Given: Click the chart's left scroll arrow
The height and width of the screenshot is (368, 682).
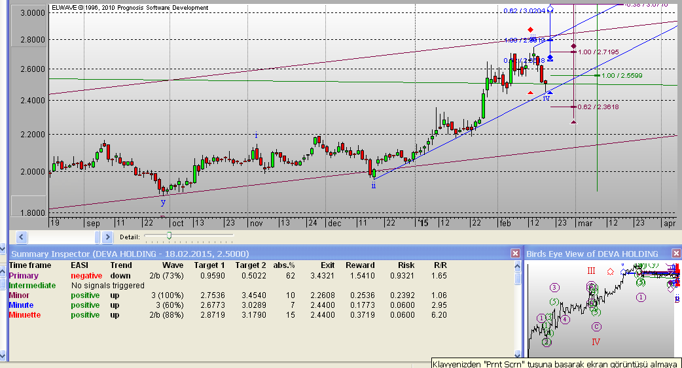Looking at the screenshot, I should (22, 237).
